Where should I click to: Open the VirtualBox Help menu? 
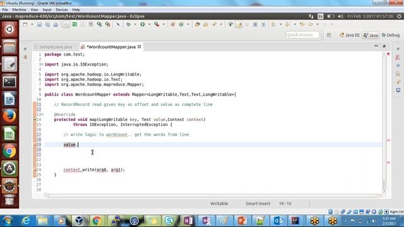(76, 10)
